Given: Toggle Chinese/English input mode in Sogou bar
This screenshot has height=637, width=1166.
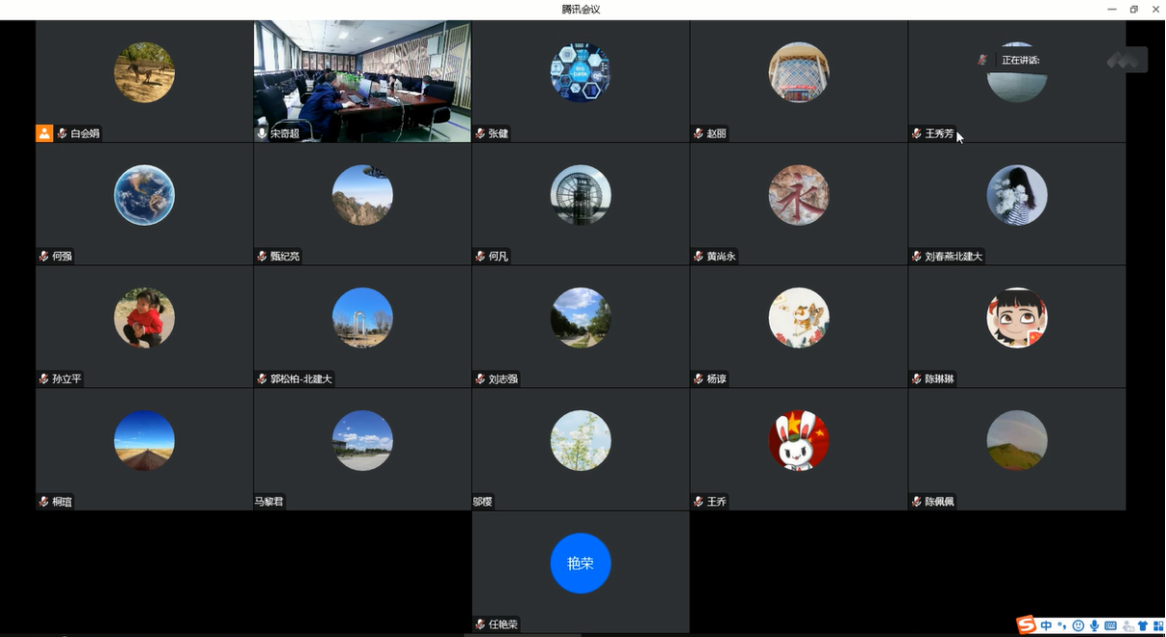Looking at the screenshot, I should [1046, 626].
